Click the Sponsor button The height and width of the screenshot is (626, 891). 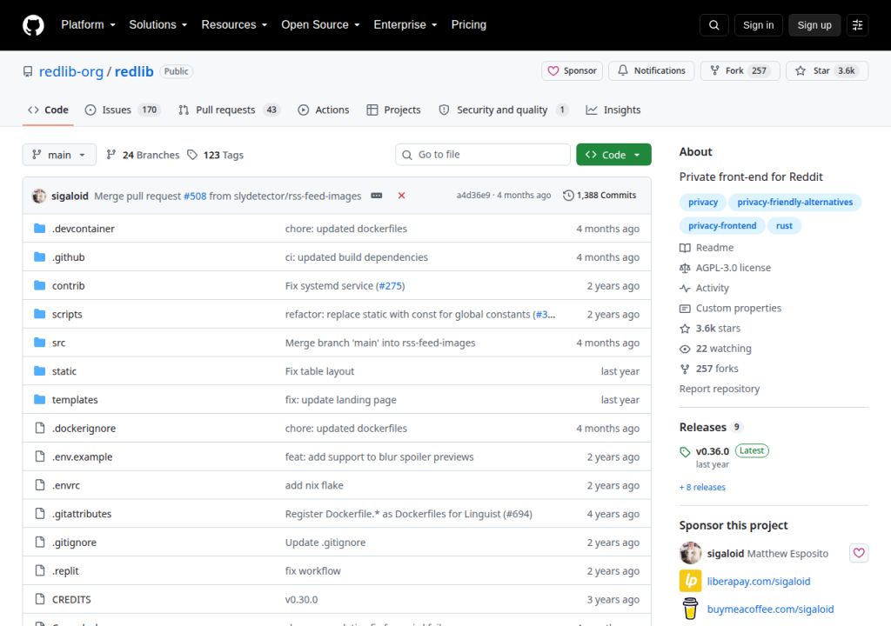[572, 70]
